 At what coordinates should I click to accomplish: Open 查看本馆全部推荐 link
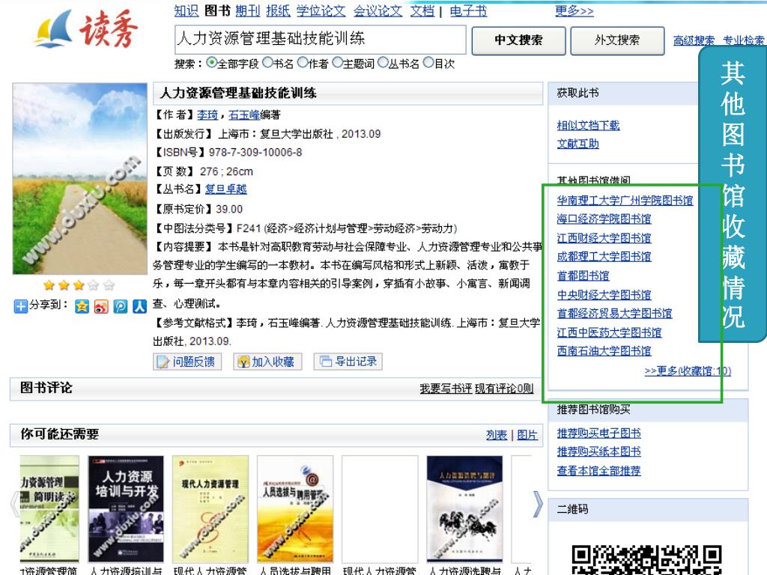pos(598,471)
